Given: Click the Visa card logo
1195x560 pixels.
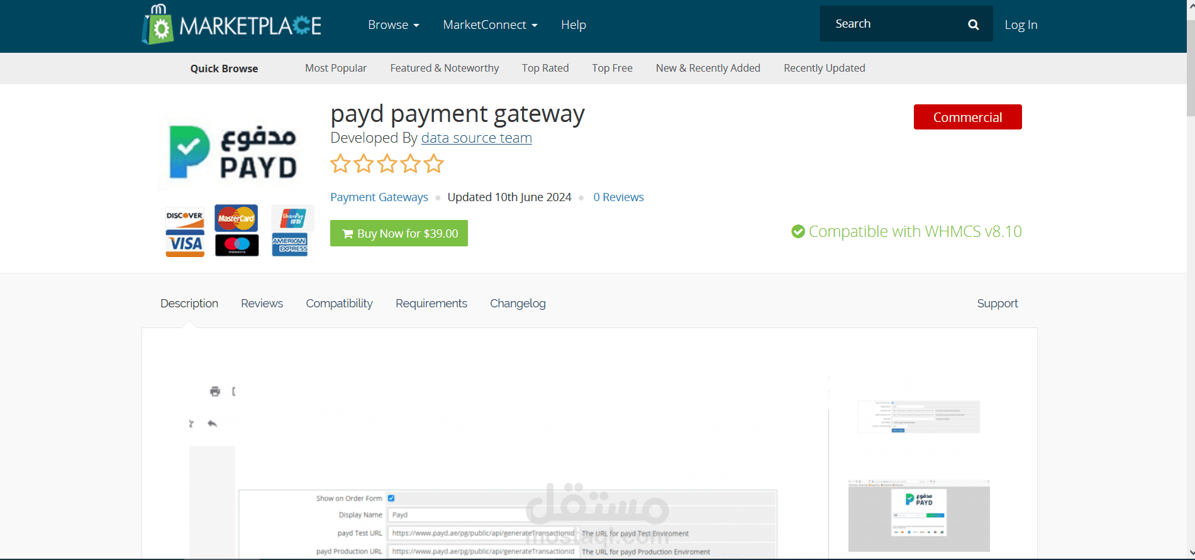Looking at the screenshot, I should tap(185, 243).
